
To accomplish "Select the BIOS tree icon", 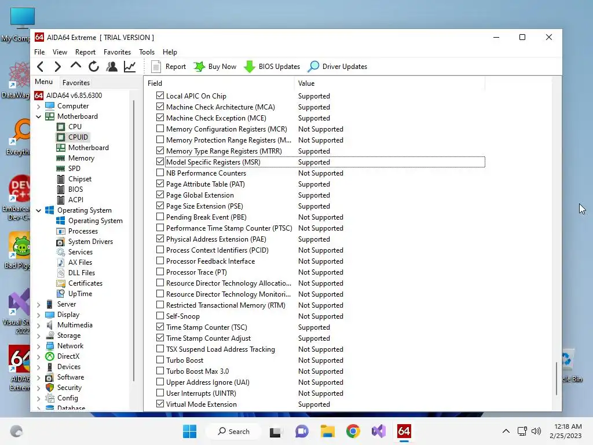I will (60, 189).
